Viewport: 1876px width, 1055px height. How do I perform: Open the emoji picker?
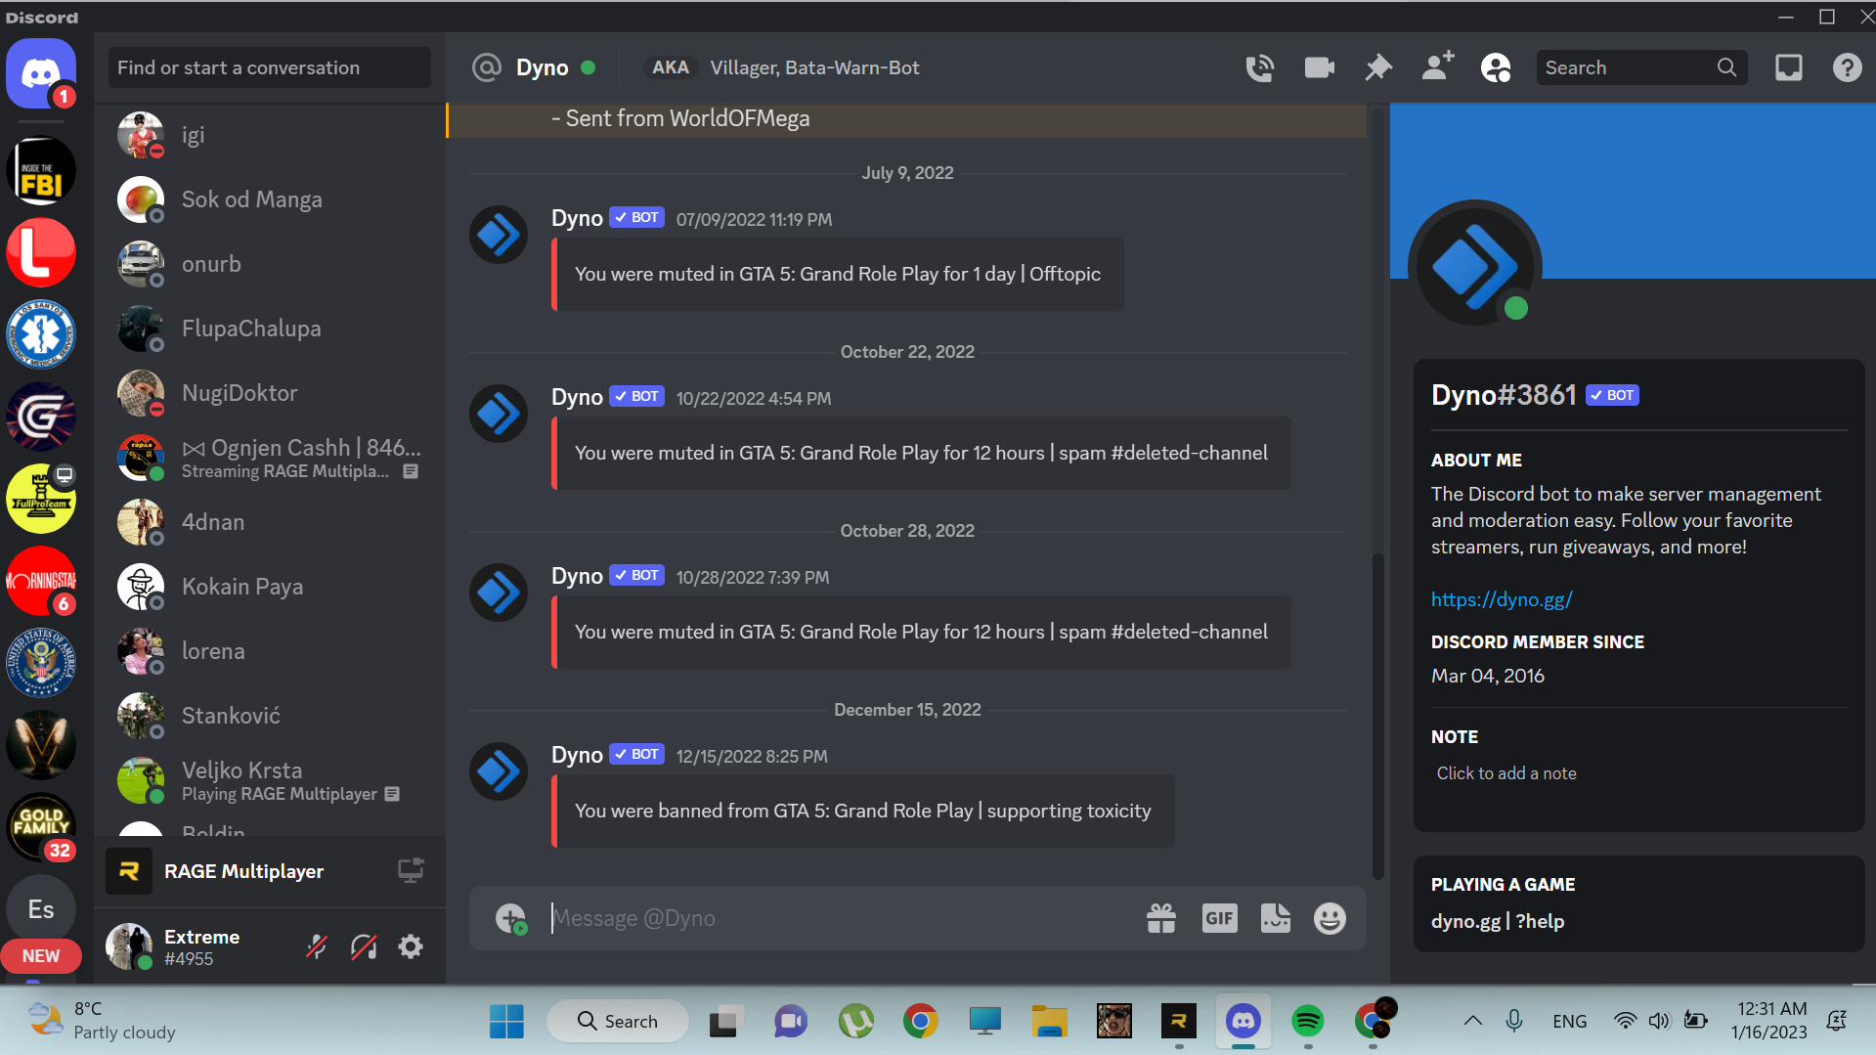1330,918
